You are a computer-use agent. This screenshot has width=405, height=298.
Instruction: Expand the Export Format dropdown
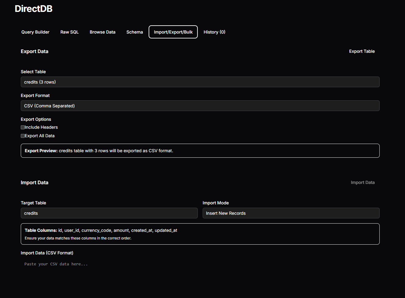pos(200,106)
